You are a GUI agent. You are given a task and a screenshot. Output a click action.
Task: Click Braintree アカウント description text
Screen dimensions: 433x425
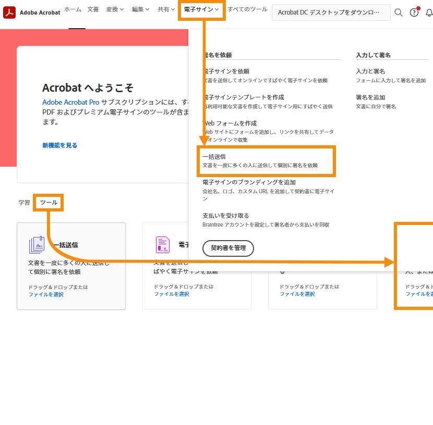tap(266, 224)
